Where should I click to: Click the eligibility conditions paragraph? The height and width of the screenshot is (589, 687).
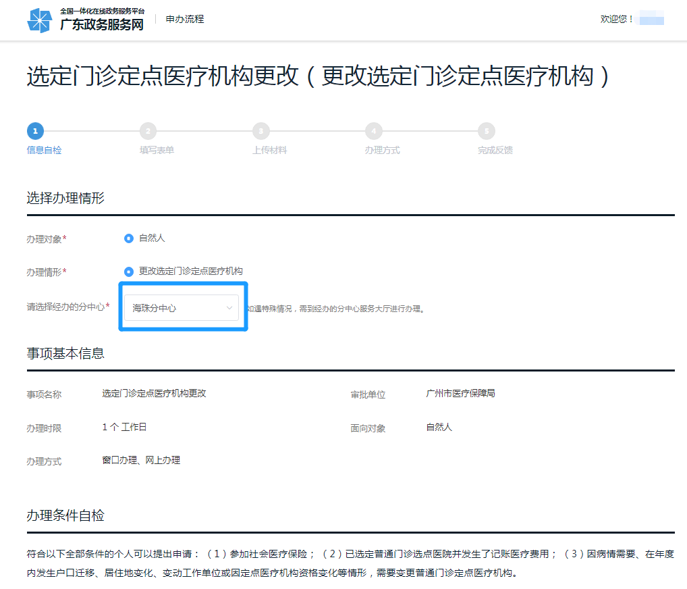(350, 563)
